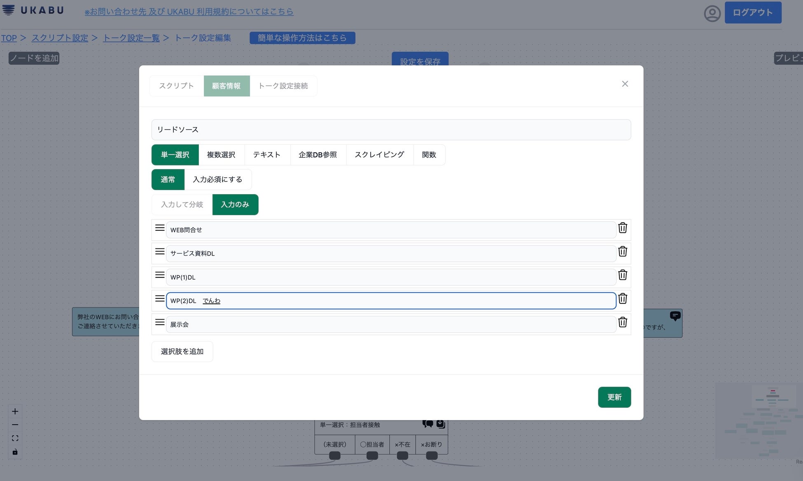Remove the 展示会 option via trash icon

622,322
